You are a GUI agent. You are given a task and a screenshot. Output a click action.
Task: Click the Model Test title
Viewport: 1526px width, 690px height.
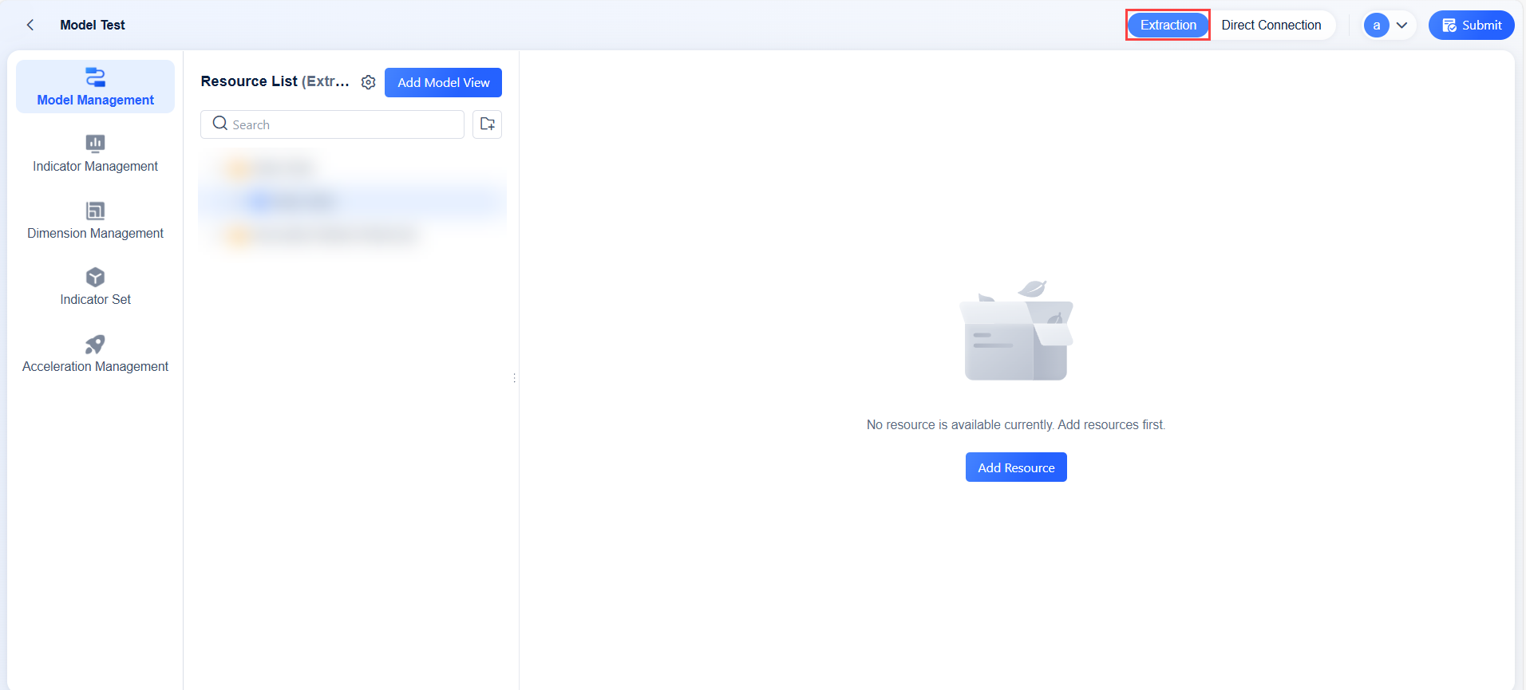tap(93, 25)
